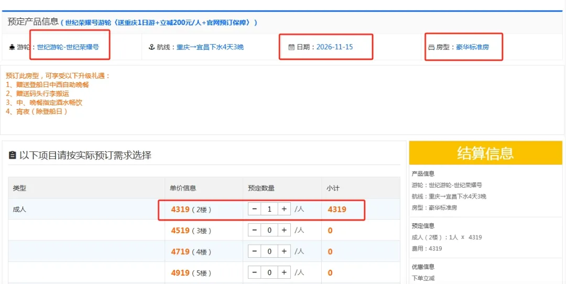Open the 世纪荣耀号游轮 promotion title link
Viewport: 566px width, 284px height.
click(159, 23)
